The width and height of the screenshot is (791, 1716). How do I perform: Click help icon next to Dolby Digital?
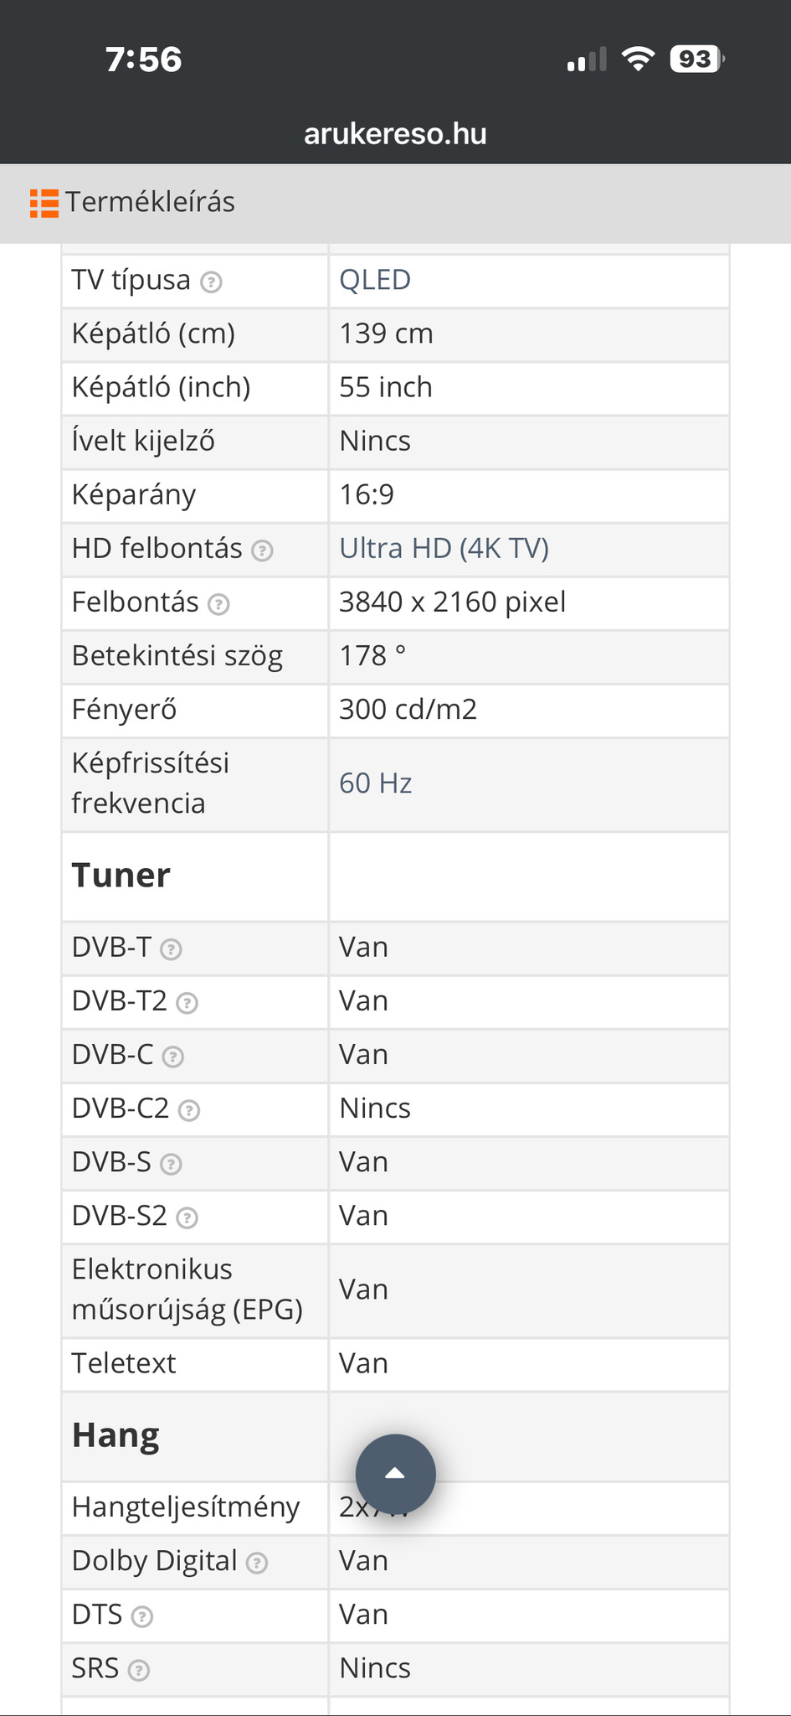pyautogui.click(x=257, y=1563)
